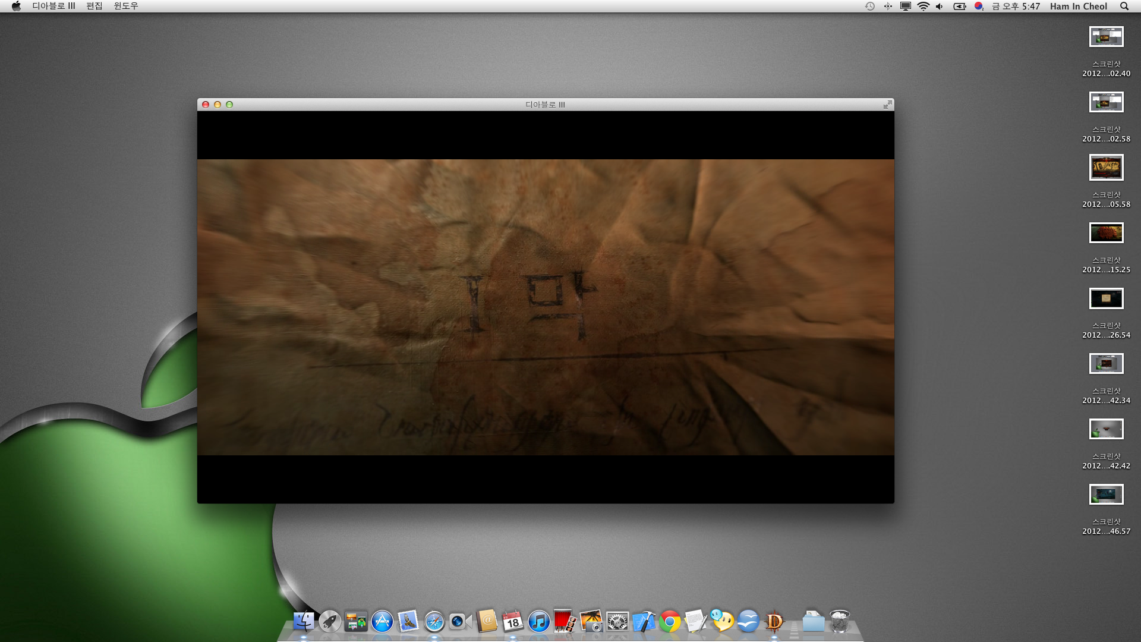Open the Bluetooth status menu
Screen dimensions: 1141x642
888,6
